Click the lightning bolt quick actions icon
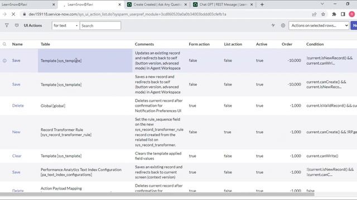The height and width of the screenshot is (200, 357). 273,25
